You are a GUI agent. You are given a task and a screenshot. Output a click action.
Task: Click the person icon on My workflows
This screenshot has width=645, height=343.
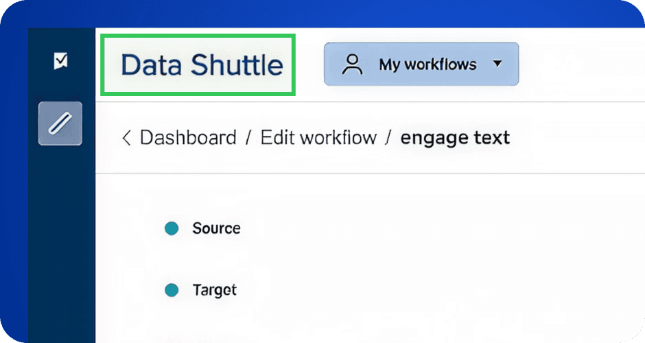[352, 64]
